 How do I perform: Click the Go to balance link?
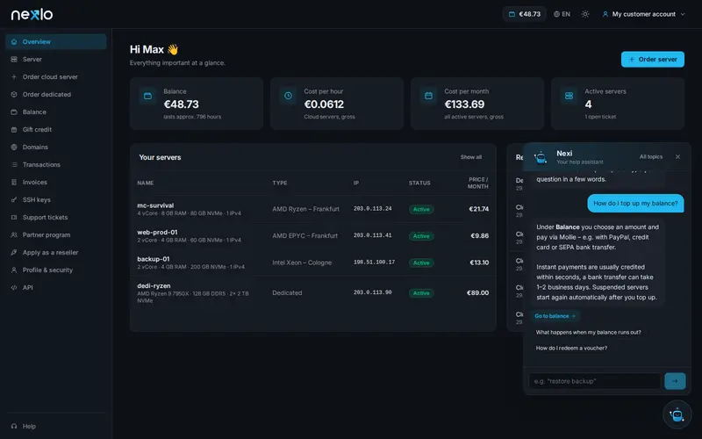[555, 316]
